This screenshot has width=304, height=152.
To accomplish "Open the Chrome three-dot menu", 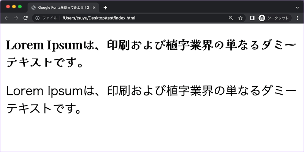I will click(297, 18).
